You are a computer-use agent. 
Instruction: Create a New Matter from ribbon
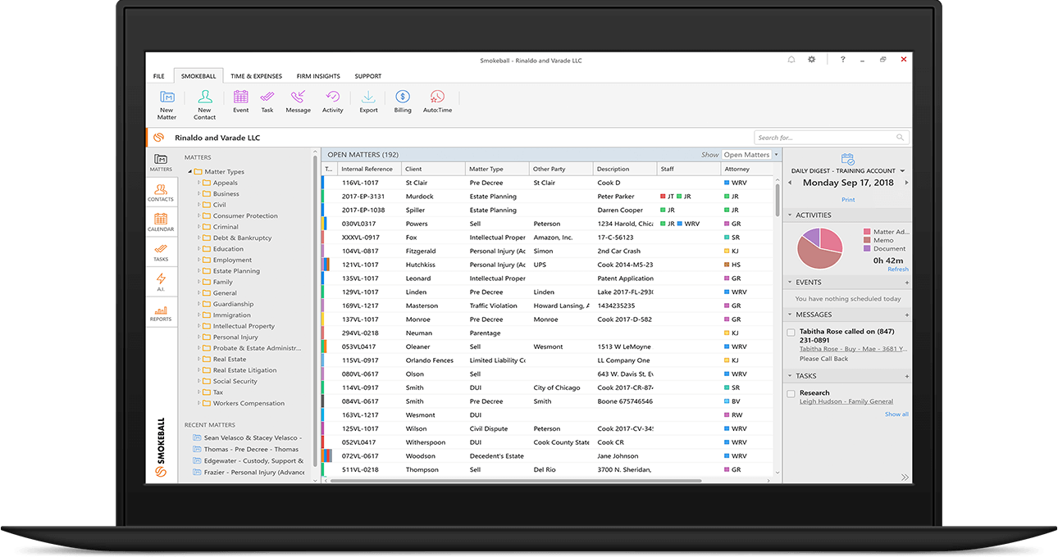coord(166,105)
